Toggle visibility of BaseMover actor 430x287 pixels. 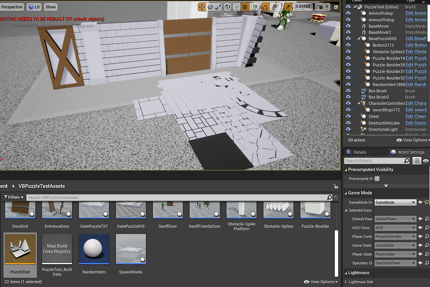click(348, 26)
